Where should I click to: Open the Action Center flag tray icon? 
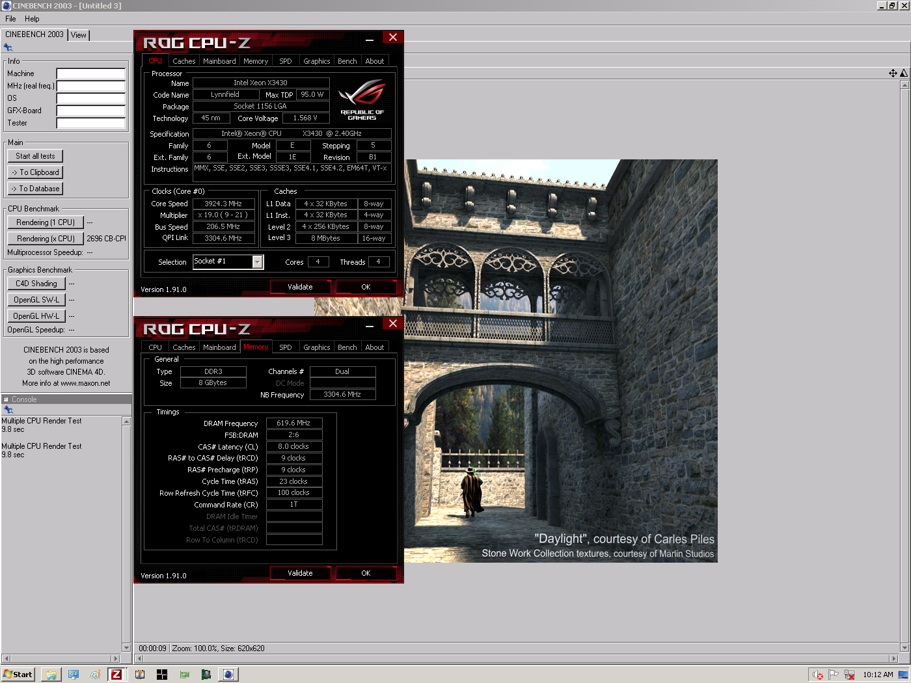834,675
